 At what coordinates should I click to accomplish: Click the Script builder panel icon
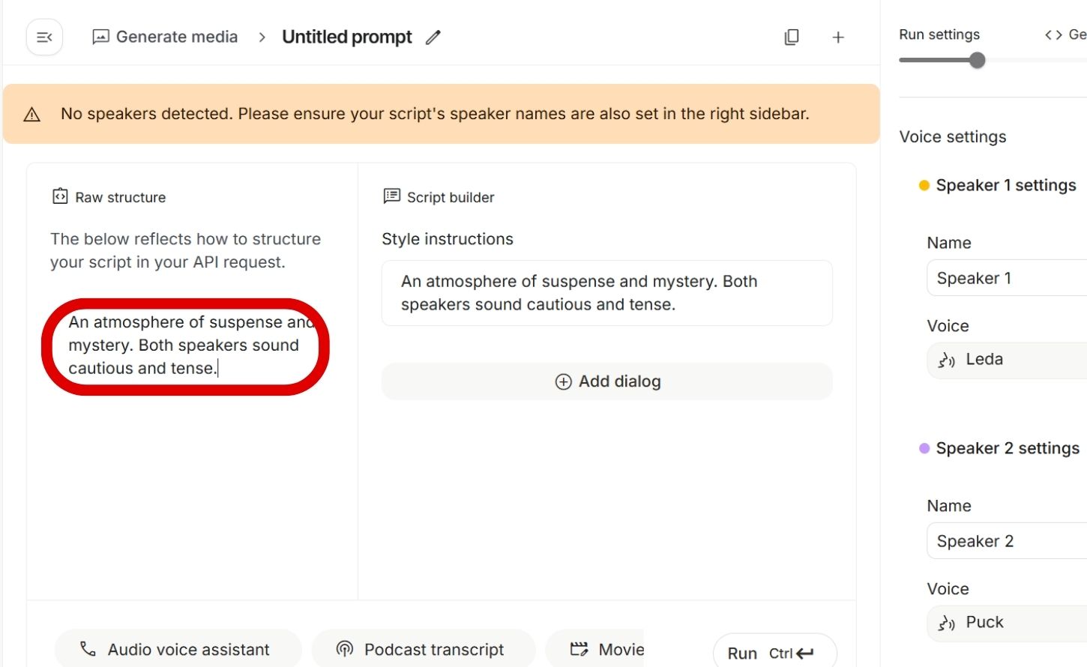pyautogui.click(x=391, y=196)
